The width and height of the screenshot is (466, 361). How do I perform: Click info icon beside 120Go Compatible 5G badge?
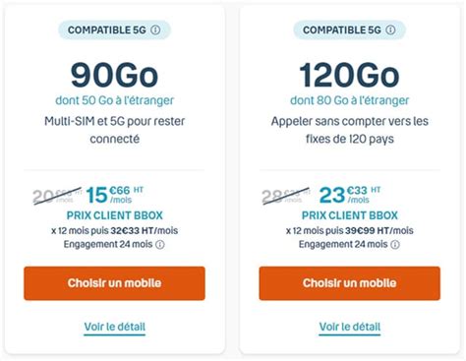[390, 30]
